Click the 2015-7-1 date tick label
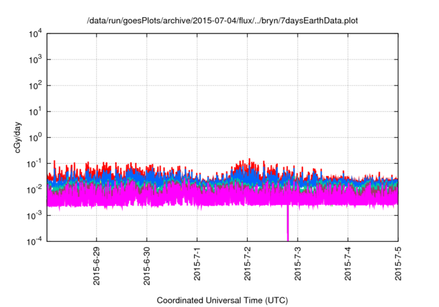This screenshot has height=307, width=439. 197,264
